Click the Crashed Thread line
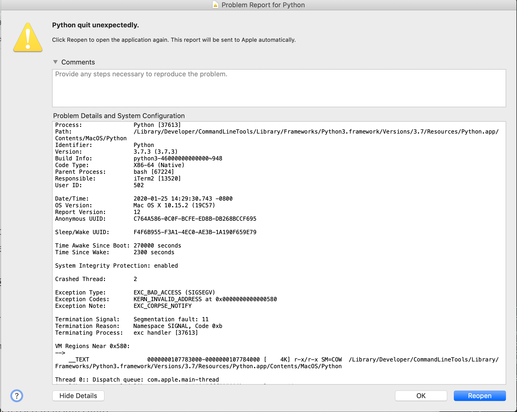The width and height of the screenshot is (517, 412). pyautogui.click(x=96, y=279)
